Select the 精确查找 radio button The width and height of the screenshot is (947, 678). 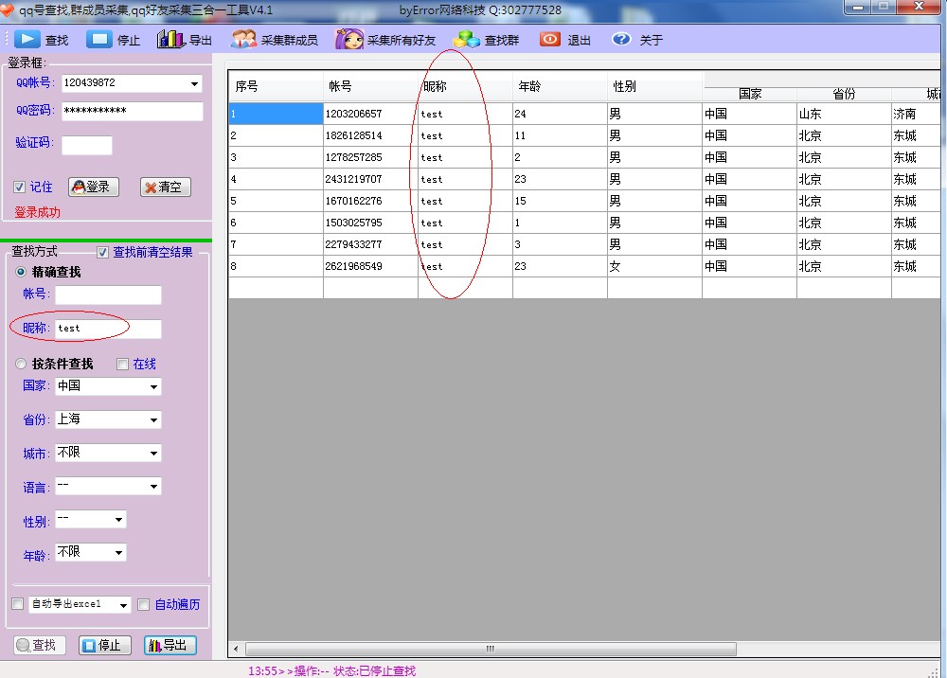(21, 272)
